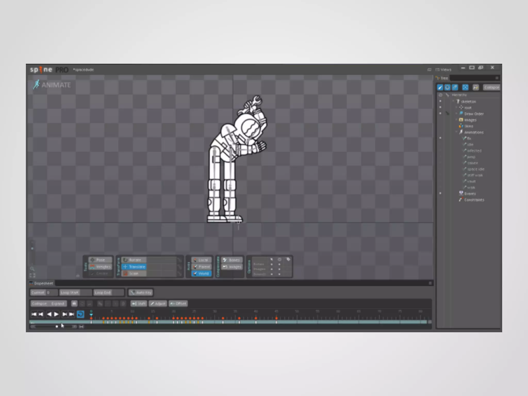This screenshot has width=528, height=396.
Task: Select the Rotate transform tool
Action: point(134,260)
